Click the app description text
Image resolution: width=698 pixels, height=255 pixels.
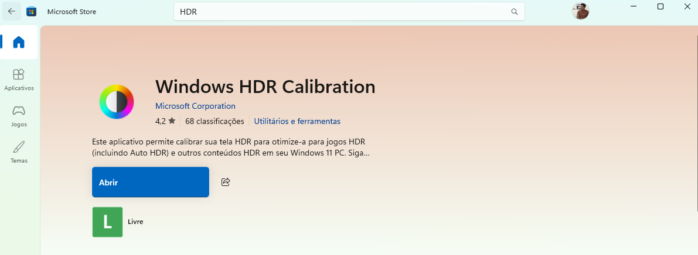[x=231, y=147]
